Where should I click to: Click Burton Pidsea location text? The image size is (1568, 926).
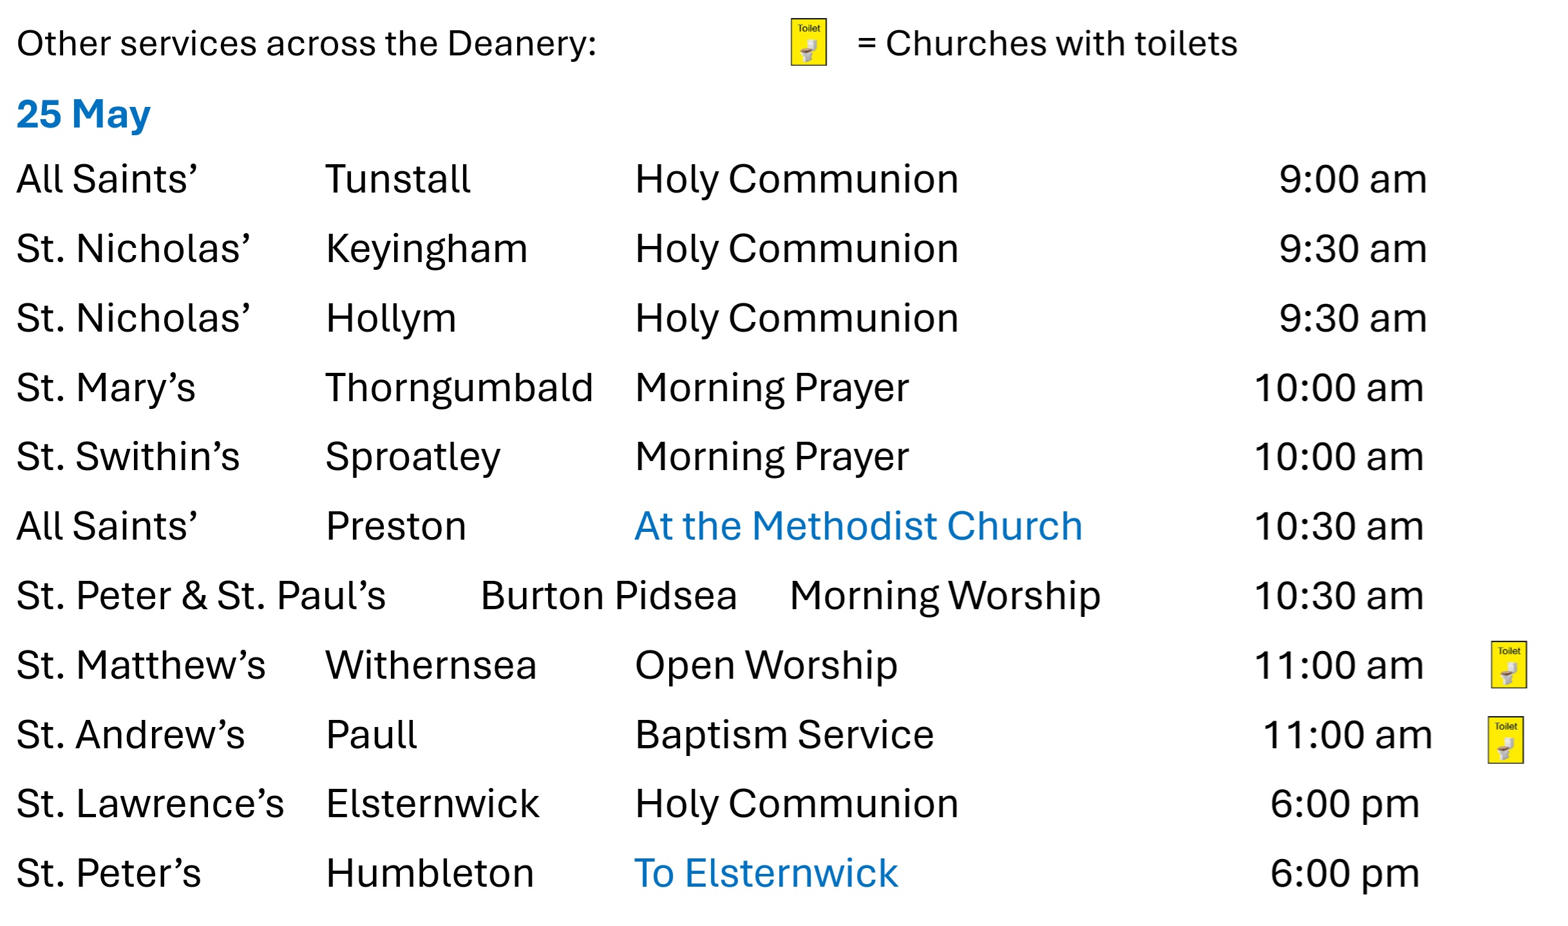click(609, 596)
